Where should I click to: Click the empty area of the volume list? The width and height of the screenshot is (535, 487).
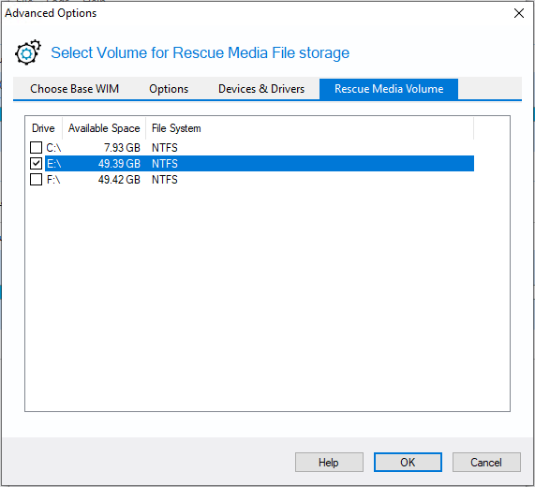pos(268,297)
